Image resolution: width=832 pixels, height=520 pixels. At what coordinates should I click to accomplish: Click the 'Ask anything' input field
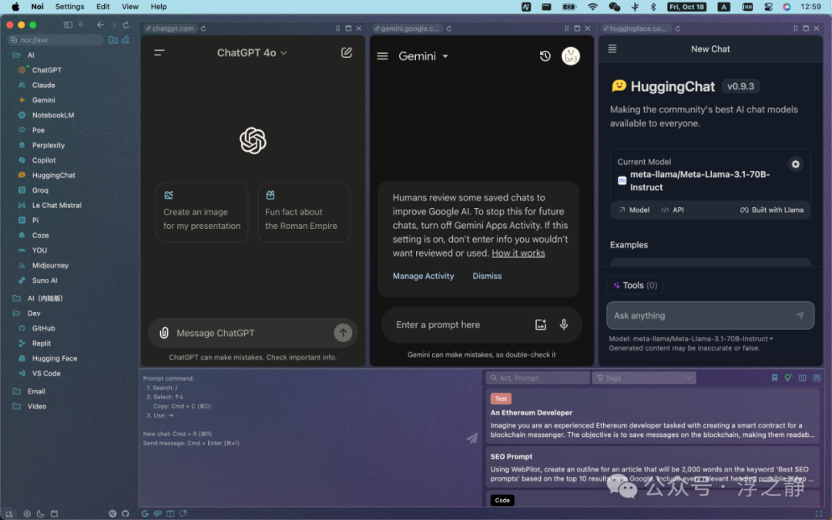(710, 316)
